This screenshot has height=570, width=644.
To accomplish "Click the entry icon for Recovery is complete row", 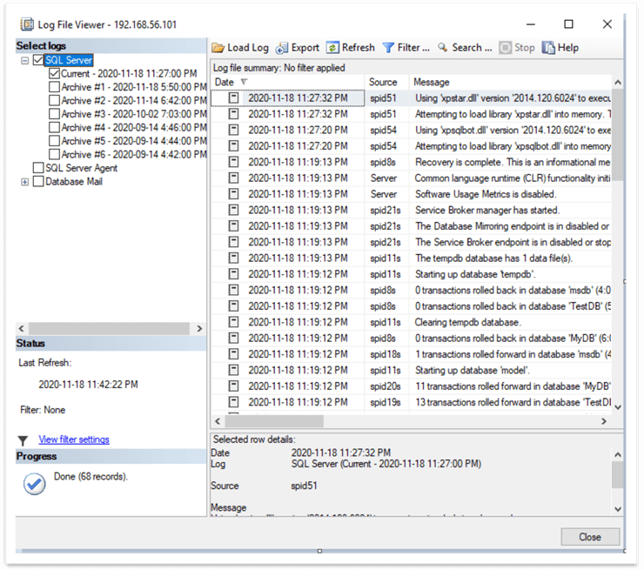I will click(x=234, y=162).
